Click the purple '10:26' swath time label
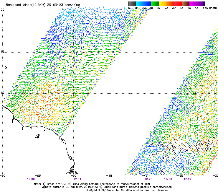218x192 pixels. tap(168, 179)
